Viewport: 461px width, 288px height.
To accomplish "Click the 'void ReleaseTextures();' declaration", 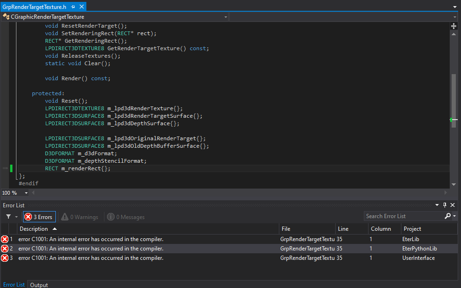I will pos(83,56).
